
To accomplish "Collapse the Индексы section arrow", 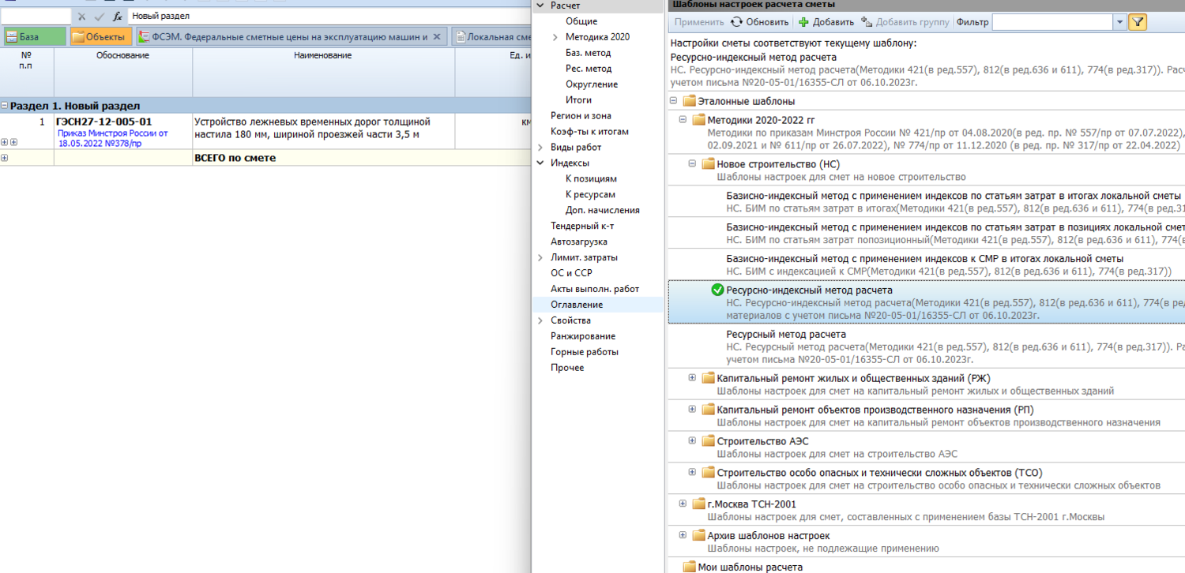I will (x=540, y=163).
